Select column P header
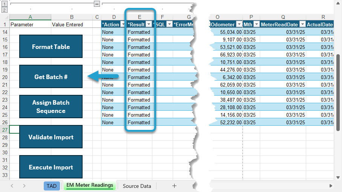Screen dimensions: 342x192 (251, 17)
